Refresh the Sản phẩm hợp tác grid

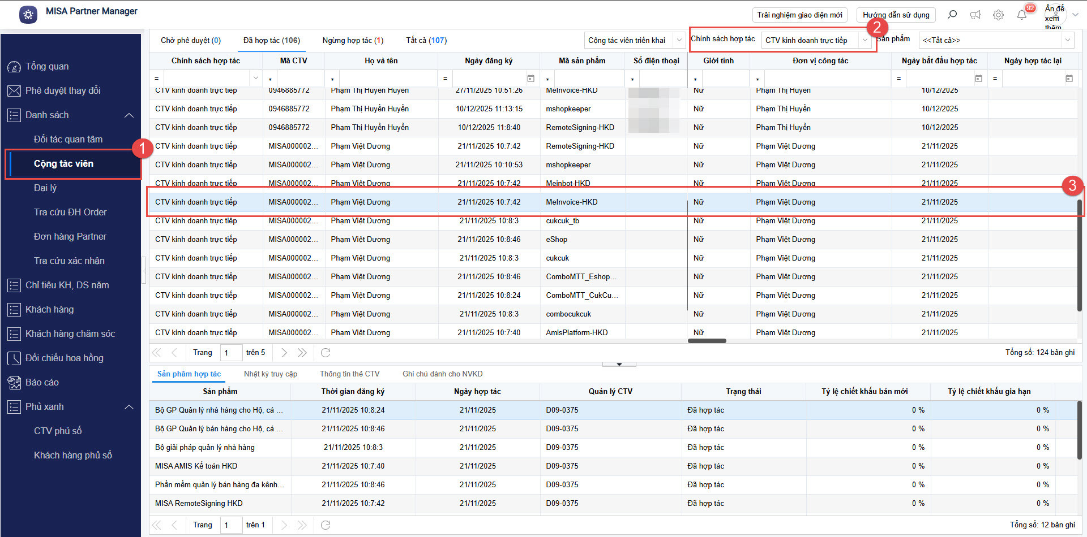click(326, 525)
